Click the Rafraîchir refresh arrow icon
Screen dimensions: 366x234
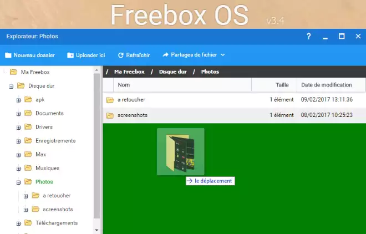tap(121, 55)
